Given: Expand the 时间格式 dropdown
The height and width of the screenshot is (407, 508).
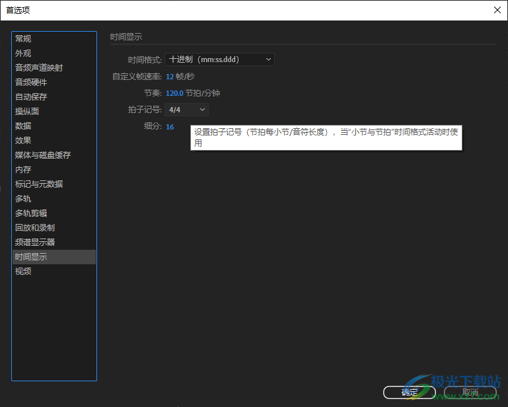Looking at the screenshot, I should pos(219,59).
